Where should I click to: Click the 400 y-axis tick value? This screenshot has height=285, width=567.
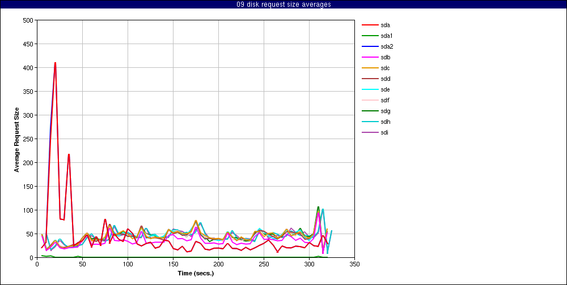(x=28, y=68)
